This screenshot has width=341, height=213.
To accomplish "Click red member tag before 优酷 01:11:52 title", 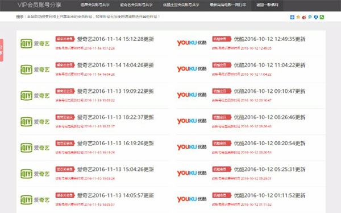I will tap(222, 195).
